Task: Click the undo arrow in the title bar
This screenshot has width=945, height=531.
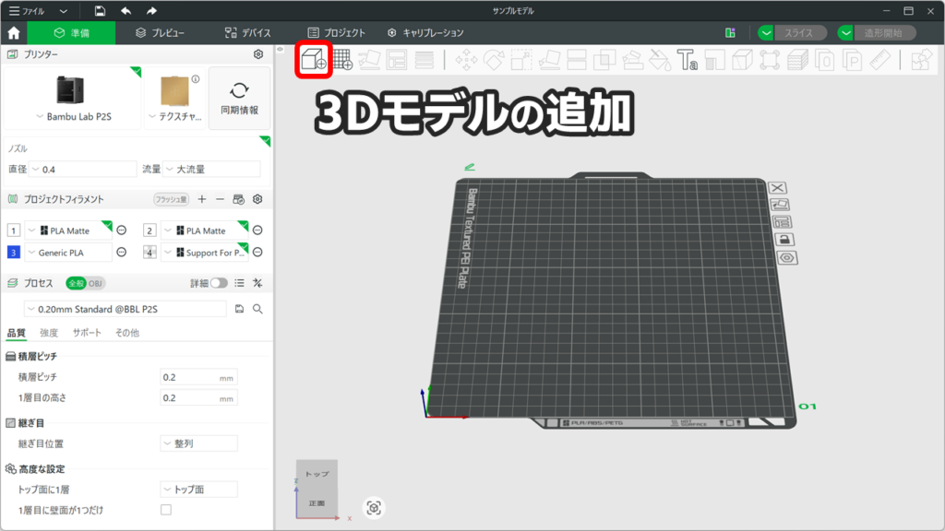Action: pyautogui.click(x=126, y=11)
